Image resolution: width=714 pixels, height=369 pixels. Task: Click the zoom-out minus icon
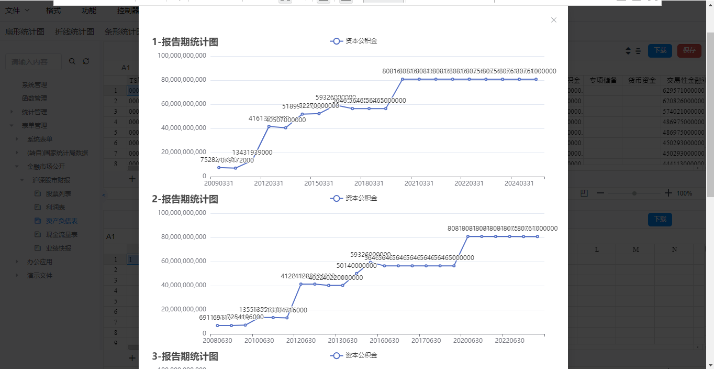pyautogui.click(x=600, y=193)
